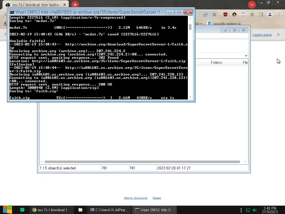Open the File Explorer taskbar folder icon

pyautogui.click(x=80, y=210)
